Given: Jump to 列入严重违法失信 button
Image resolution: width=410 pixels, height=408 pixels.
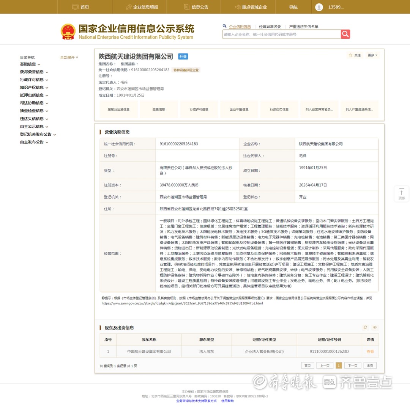Looking at the screenshot, I should 359,109.
